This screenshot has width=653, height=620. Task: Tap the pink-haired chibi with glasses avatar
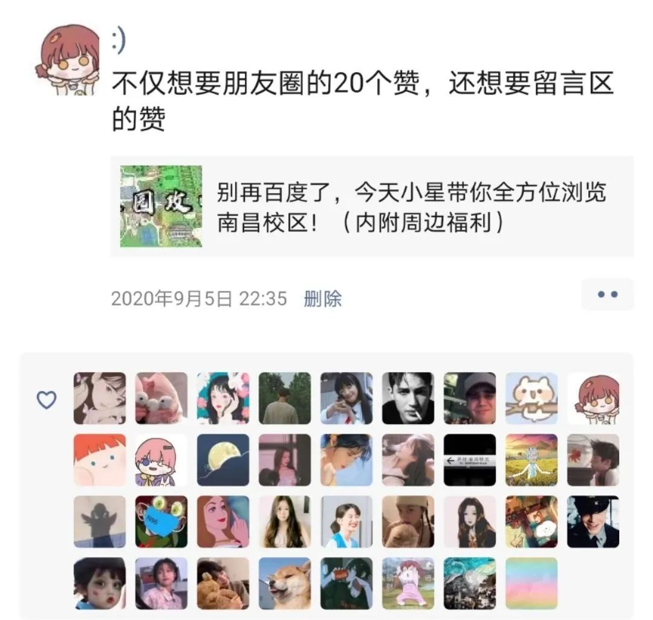(x=161, y=460)
